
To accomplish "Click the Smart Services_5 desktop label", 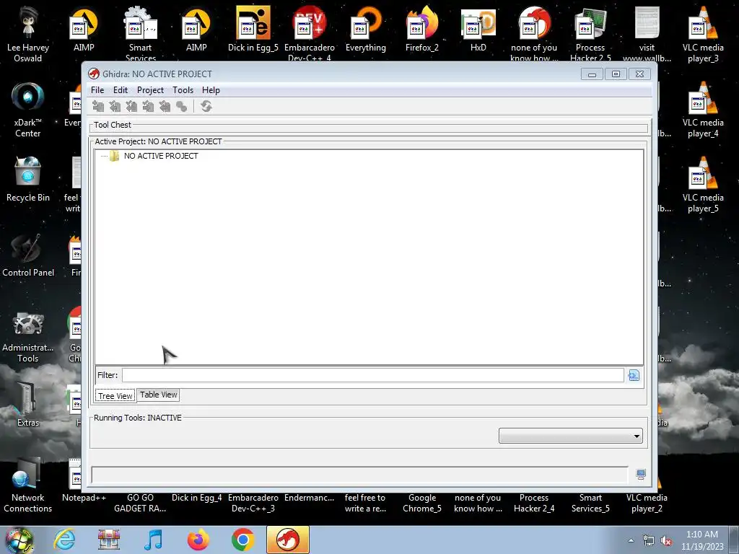I will pos(590,503).
